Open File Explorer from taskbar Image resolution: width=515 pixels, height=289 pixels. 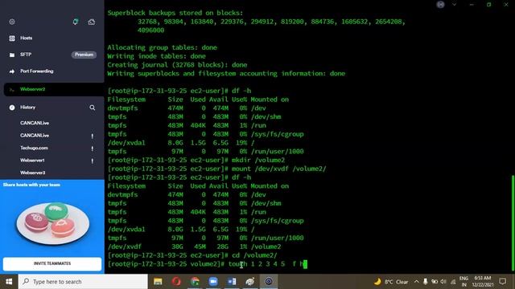[158, 282]
